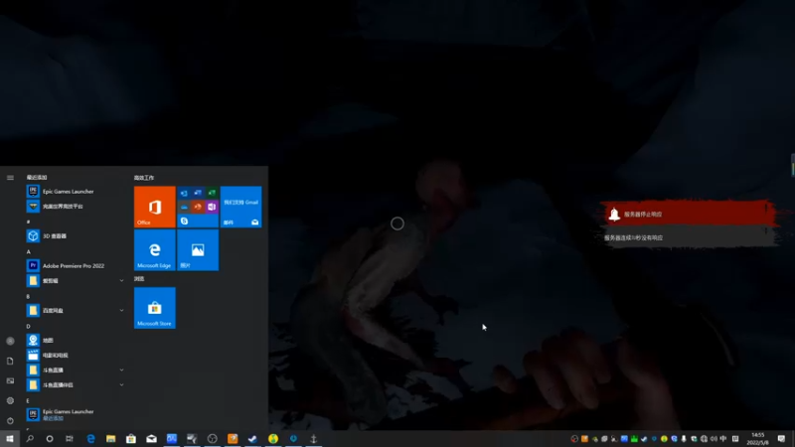Click the Windows Start button

click(10, 438)
